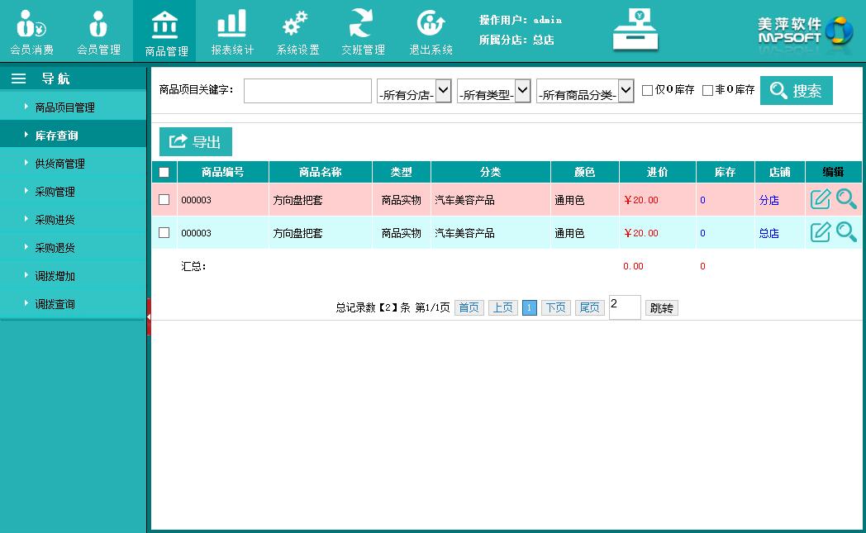The image size is (866, 533).
Task: Enable the 非0库存 checkbox
Action: [707, 90]
